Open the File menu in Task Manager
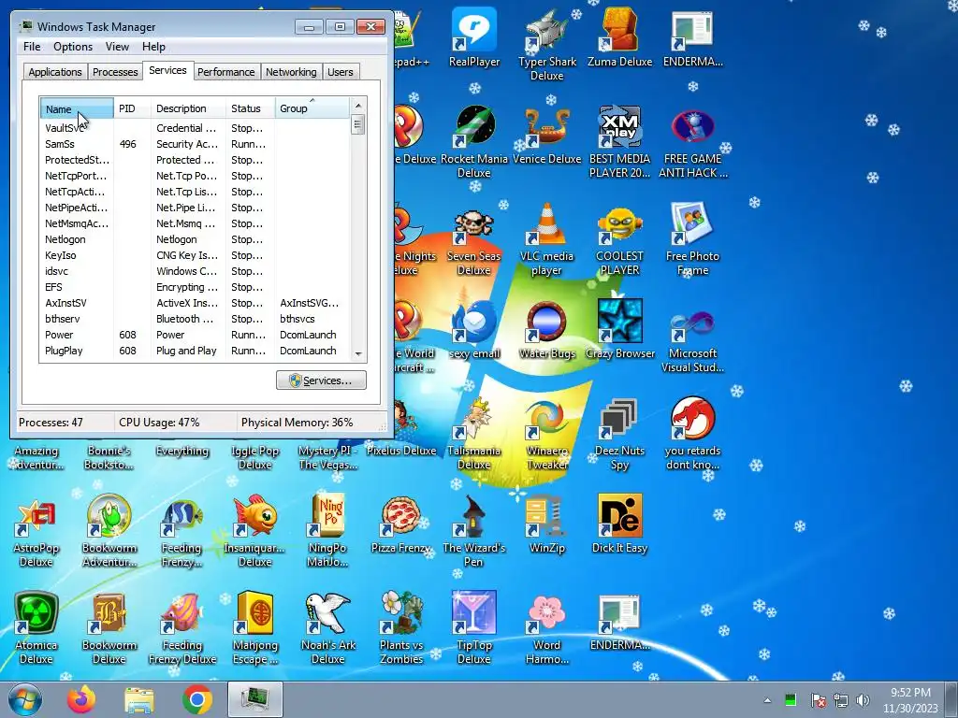 tap(32, 47)
